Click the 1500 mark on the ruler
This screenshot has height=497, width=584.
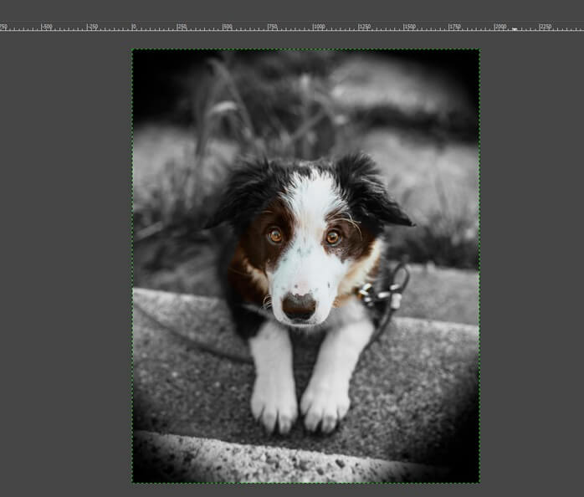[x=406, y=27]
